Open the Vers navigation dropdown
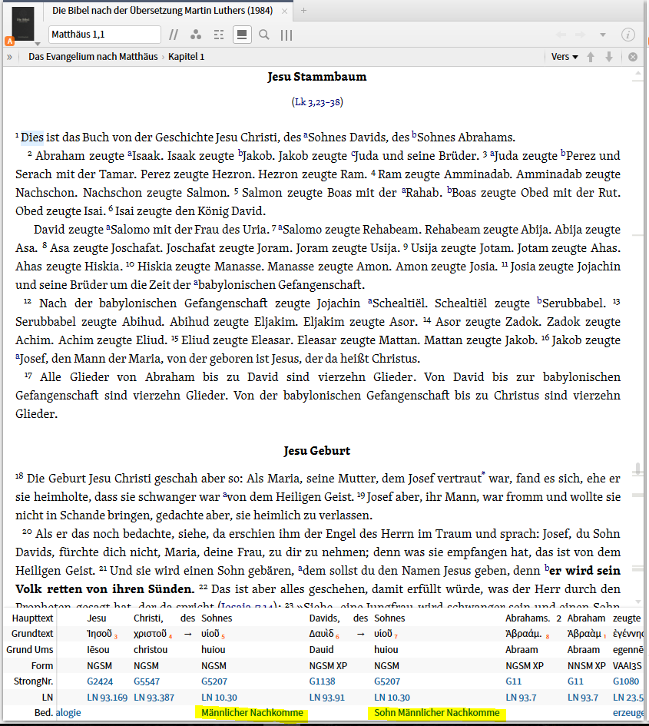The image size is (649, 726). [565, 57]
